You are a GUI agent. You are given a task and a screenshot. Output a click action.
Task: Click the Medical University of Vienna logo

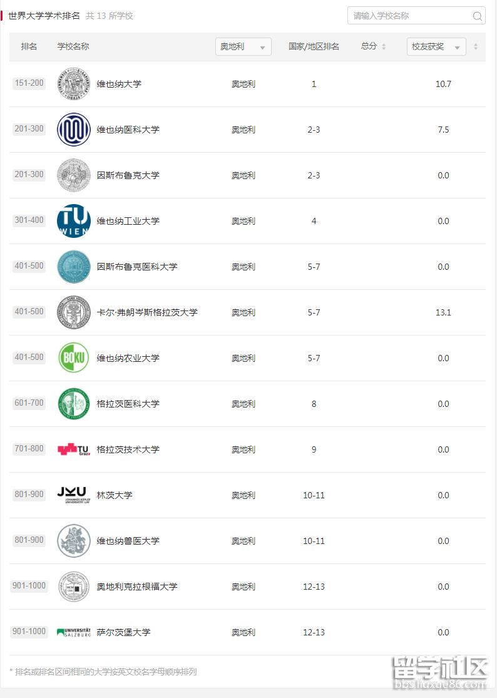[74, 130]
